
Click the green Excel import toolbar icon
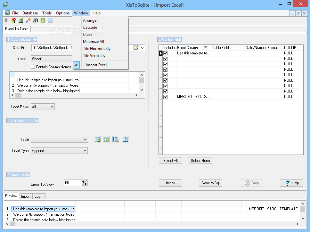pyautogui.click(x=21, y=20)
